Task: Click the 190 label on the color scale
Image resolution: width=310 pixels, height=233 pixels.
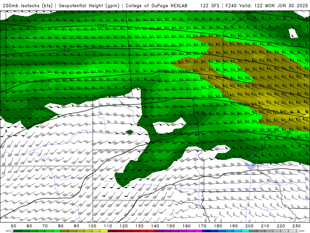Action: coord(234,226)
